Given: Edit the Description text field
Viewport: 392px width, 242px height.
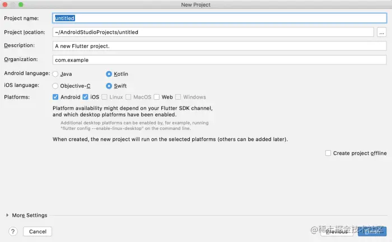Looking at the screenshot, I should point(220,46).
